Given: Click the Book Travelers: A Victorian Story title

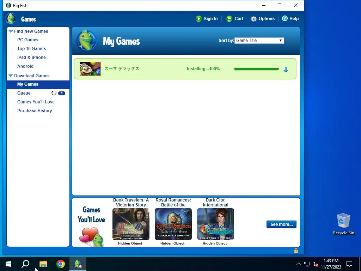Looking at the screenshot, I should pos(131,202).
